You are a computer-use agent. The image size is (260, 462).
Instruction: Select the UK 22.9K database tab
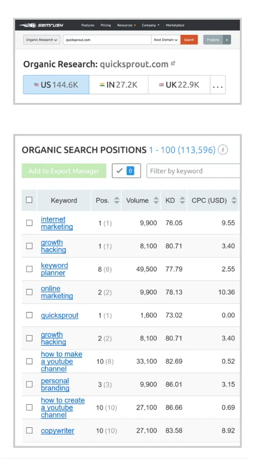pyautogui.click(x=179, y=85)
